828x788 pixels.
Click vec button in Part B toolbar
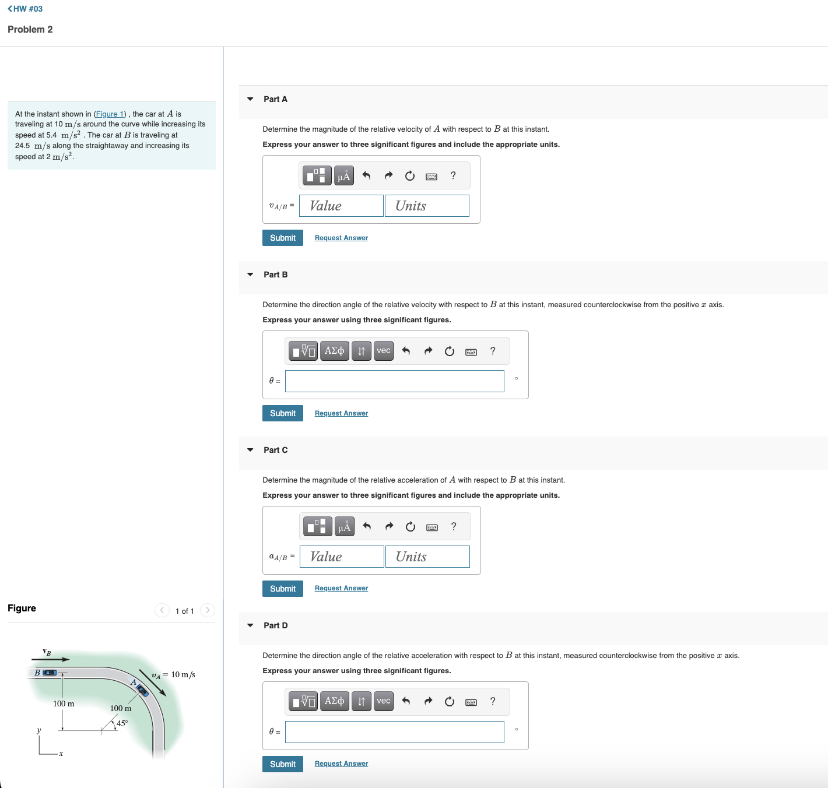click(384, 351)
